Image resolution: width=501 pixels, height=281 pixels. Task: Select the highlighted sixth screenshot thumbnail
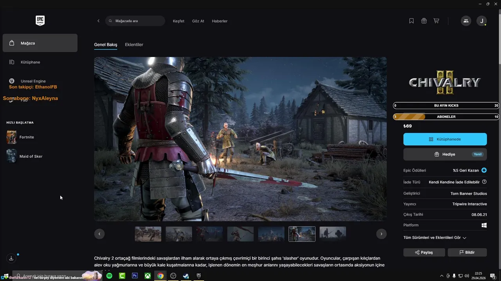pos(302,234)
